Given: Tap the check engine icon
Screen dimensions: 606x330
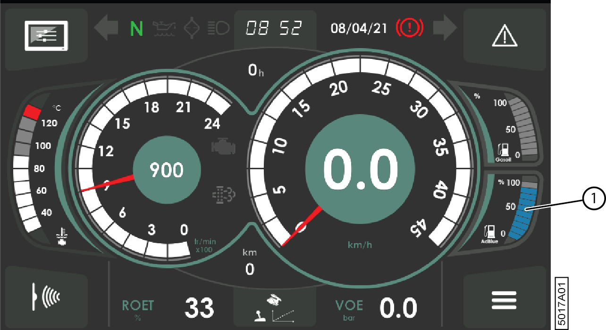Looking at the screenshot, I should (223, 147).
